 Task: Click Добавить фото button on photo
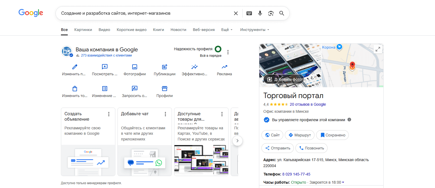pyautogui.click(x=284, y=79)
